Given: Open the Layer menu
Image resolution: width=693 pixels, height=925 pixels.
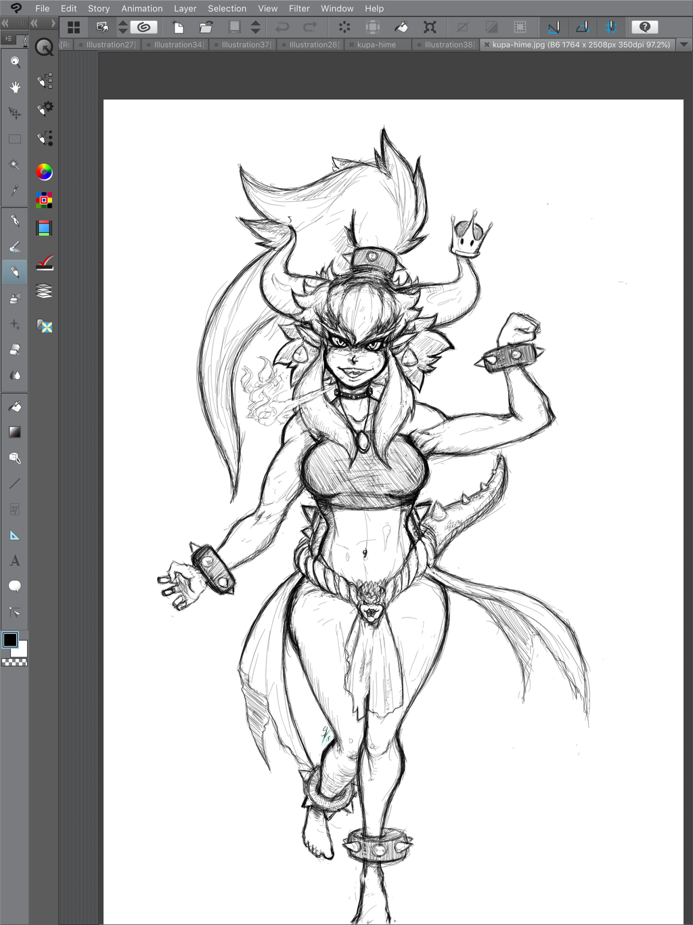Looking at the screenshot, I should pyautogui.click(x=185, y=9).
